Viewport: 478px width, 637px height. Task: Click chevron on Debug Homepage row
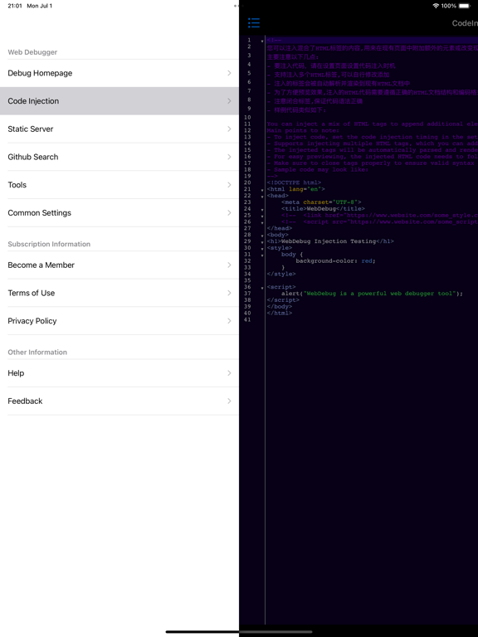(229, 73)
